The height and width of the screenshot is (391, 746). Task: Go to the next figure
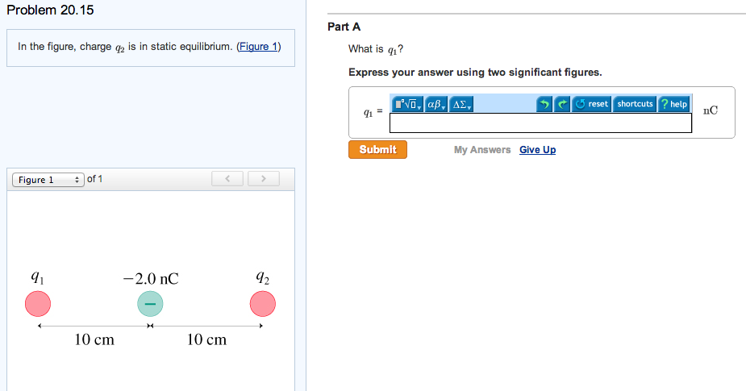pos(264,178)
